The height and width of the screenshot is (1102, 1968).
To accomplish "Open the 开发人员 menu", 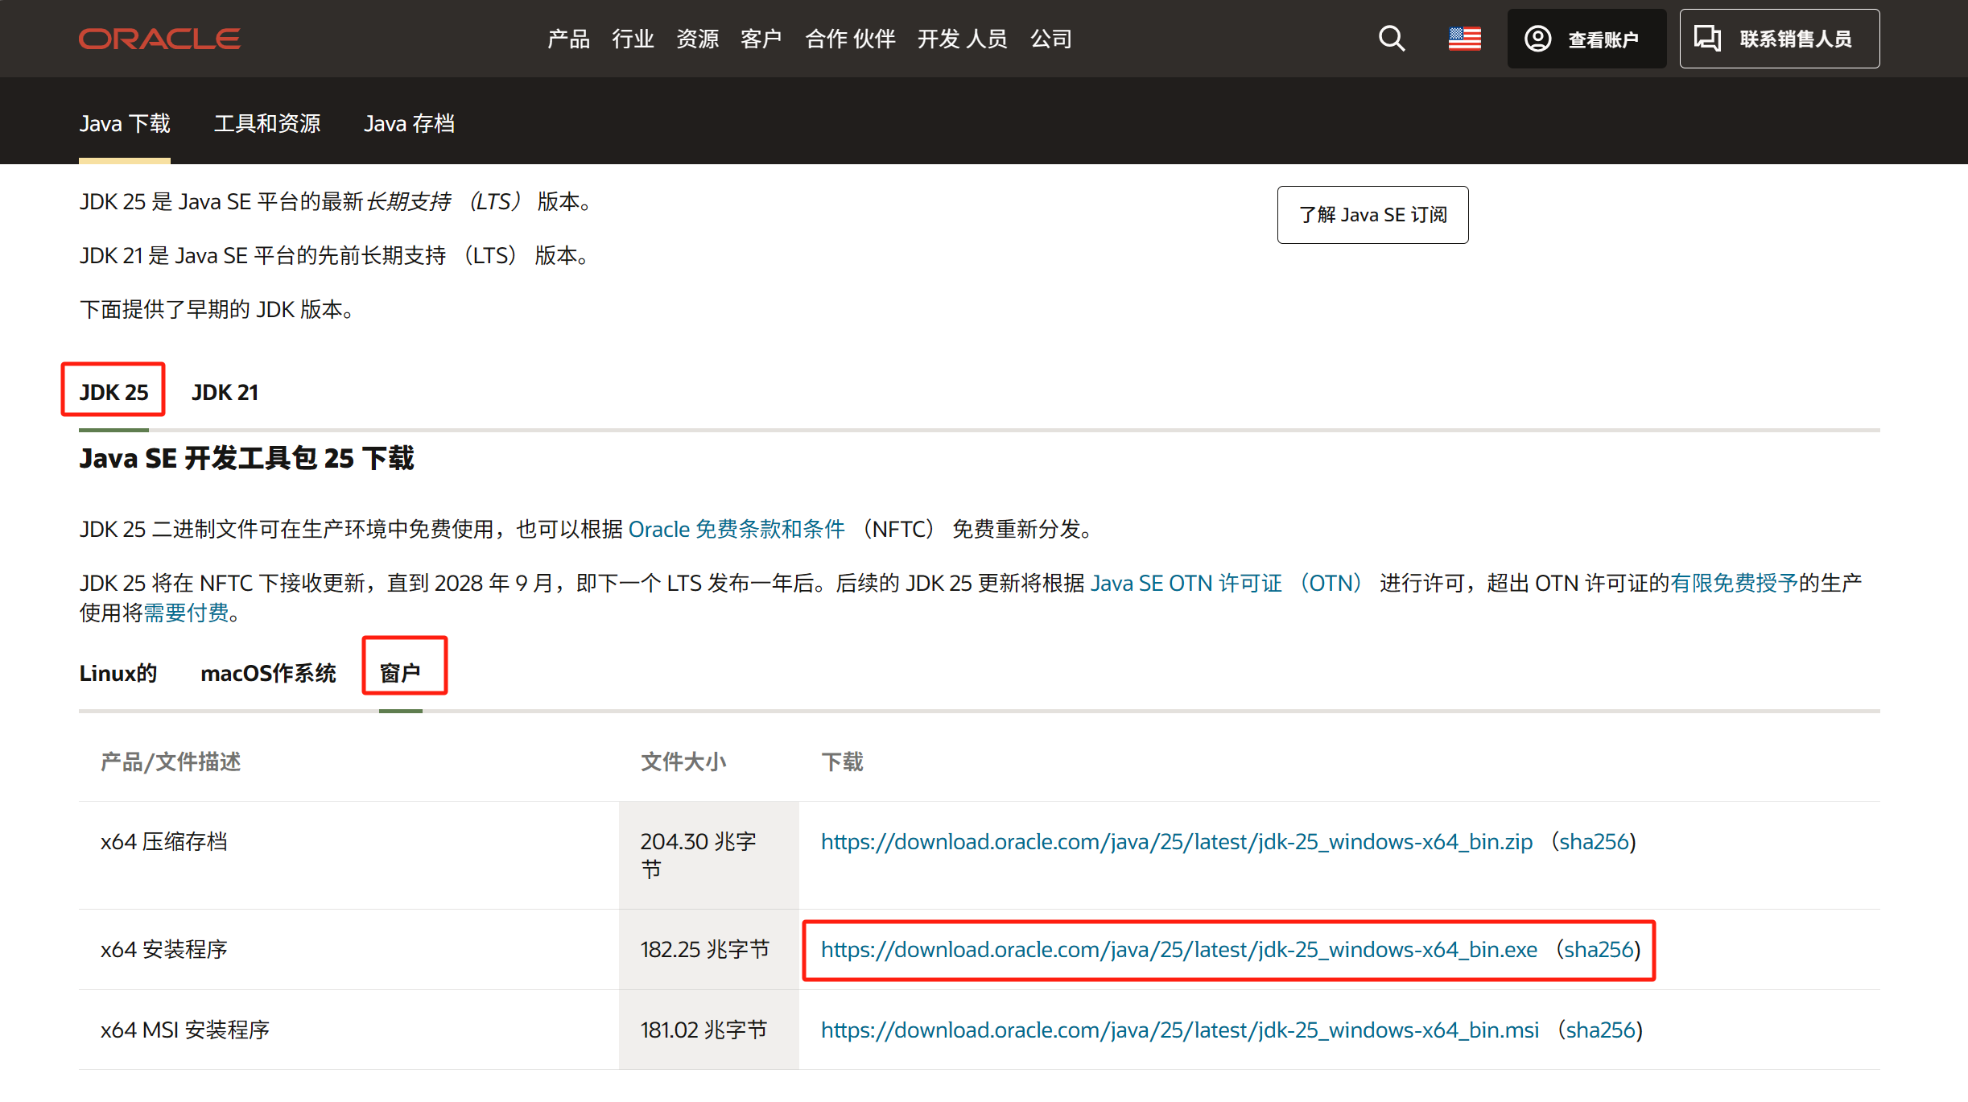I will pos(963,38).
